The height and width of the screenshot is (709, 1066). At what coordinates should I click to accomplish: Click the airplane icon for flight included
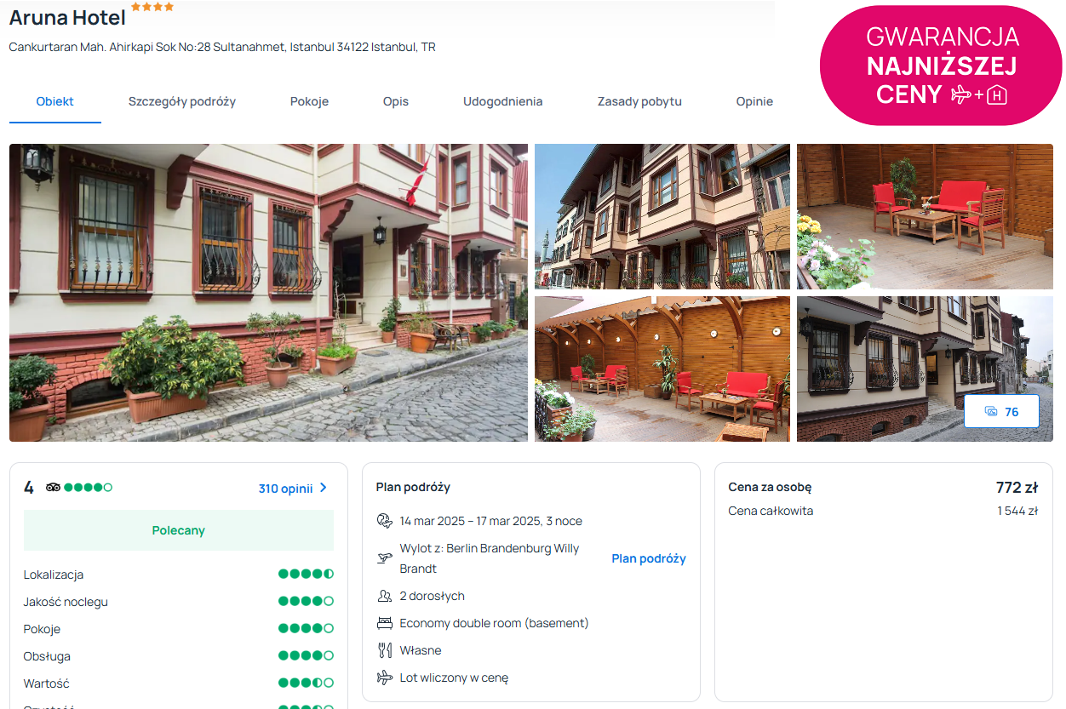385,678
